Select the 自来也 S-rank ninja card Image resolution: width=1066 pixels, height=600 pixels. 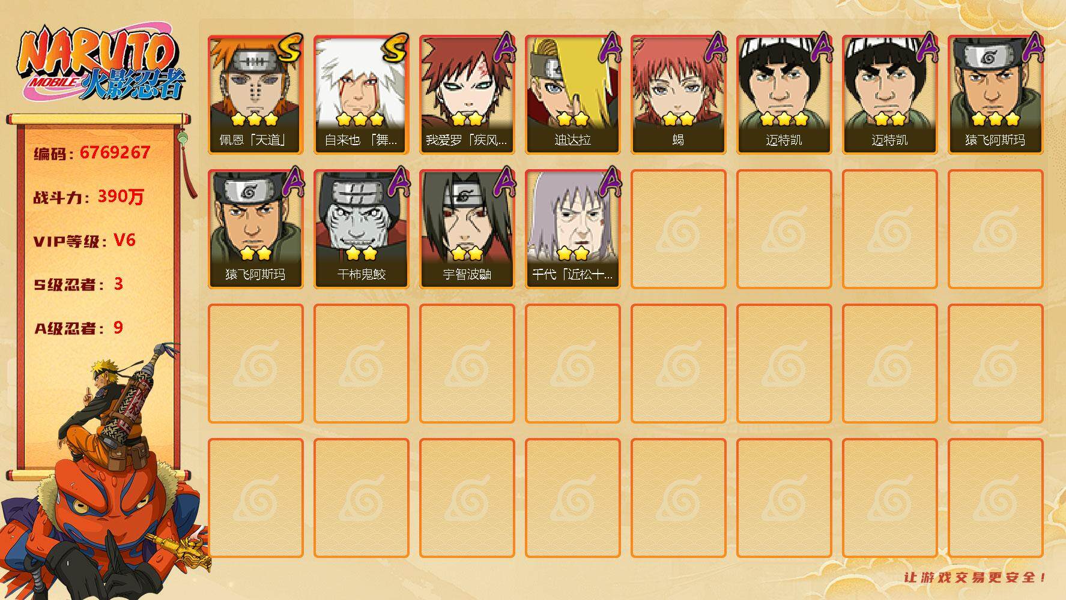coord(361,95)
